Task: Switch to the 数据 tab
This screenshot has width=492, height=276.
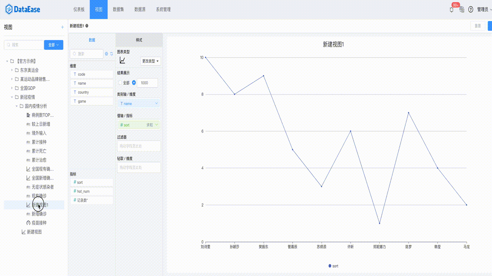Action: pos(92,40)
